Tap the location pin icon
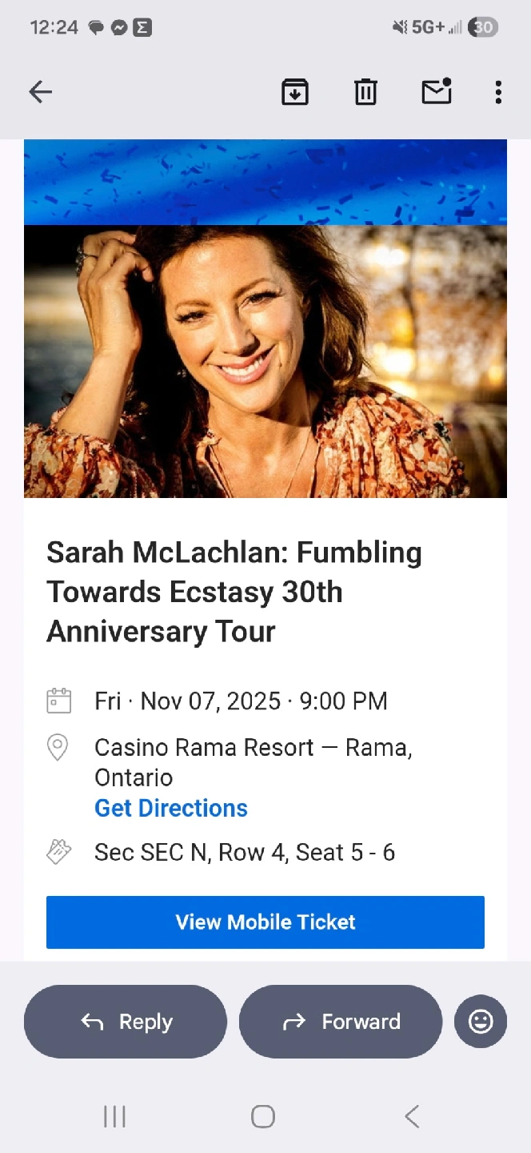 pyautogui.click(x=58, y=747)
